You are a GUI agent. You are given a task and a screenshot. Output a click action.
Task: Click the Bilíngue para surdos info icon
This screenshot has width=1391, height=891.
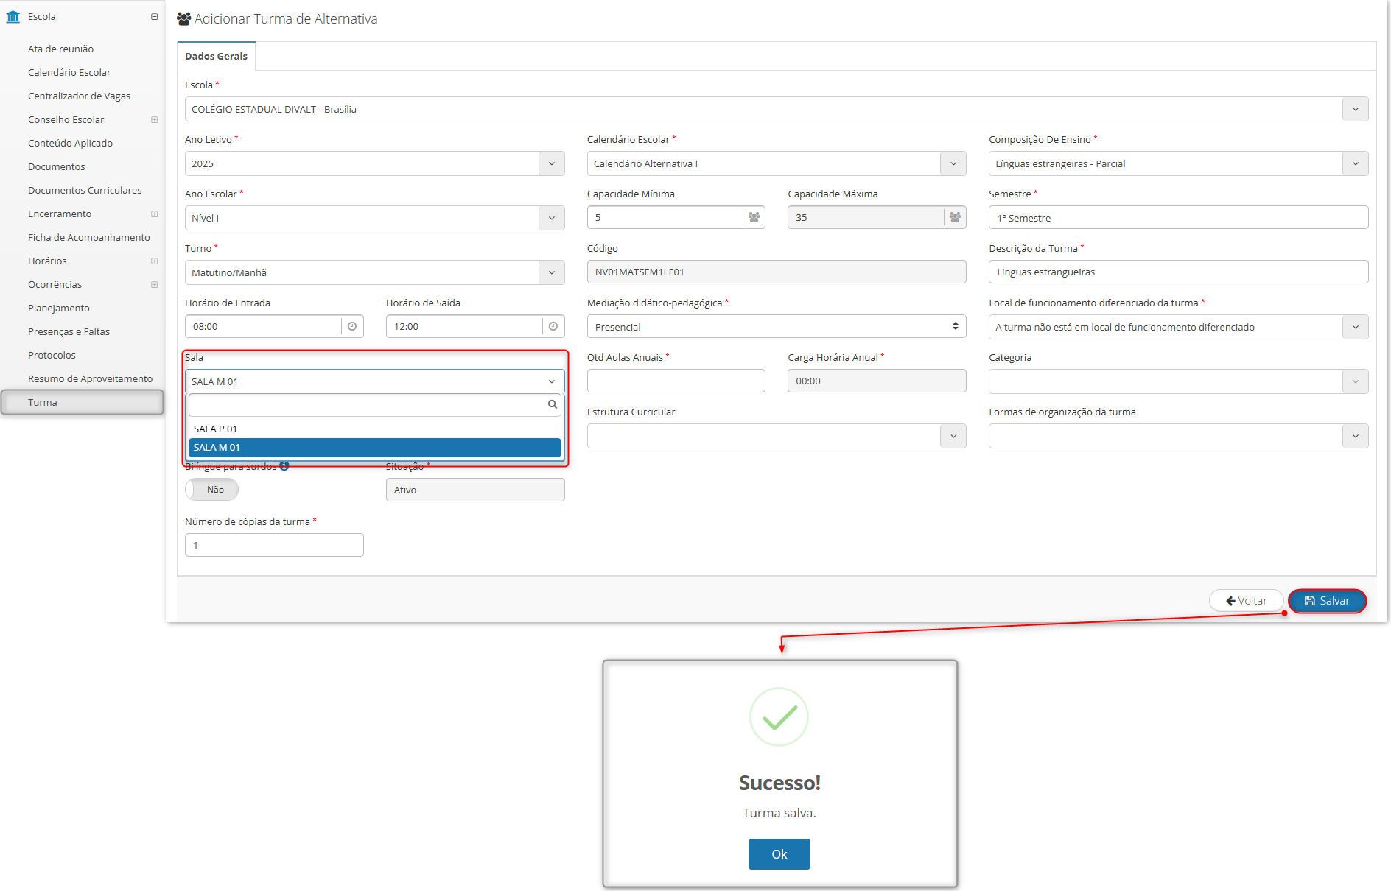click(x=284, y=467)
